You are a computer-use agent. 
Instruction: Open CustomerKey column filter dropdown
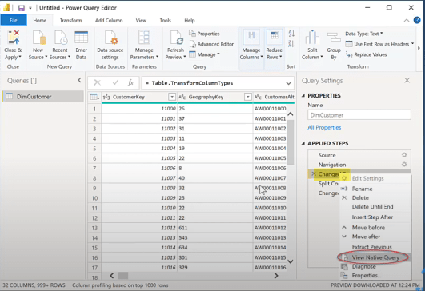pyautogui.click(x=172, y=97)
